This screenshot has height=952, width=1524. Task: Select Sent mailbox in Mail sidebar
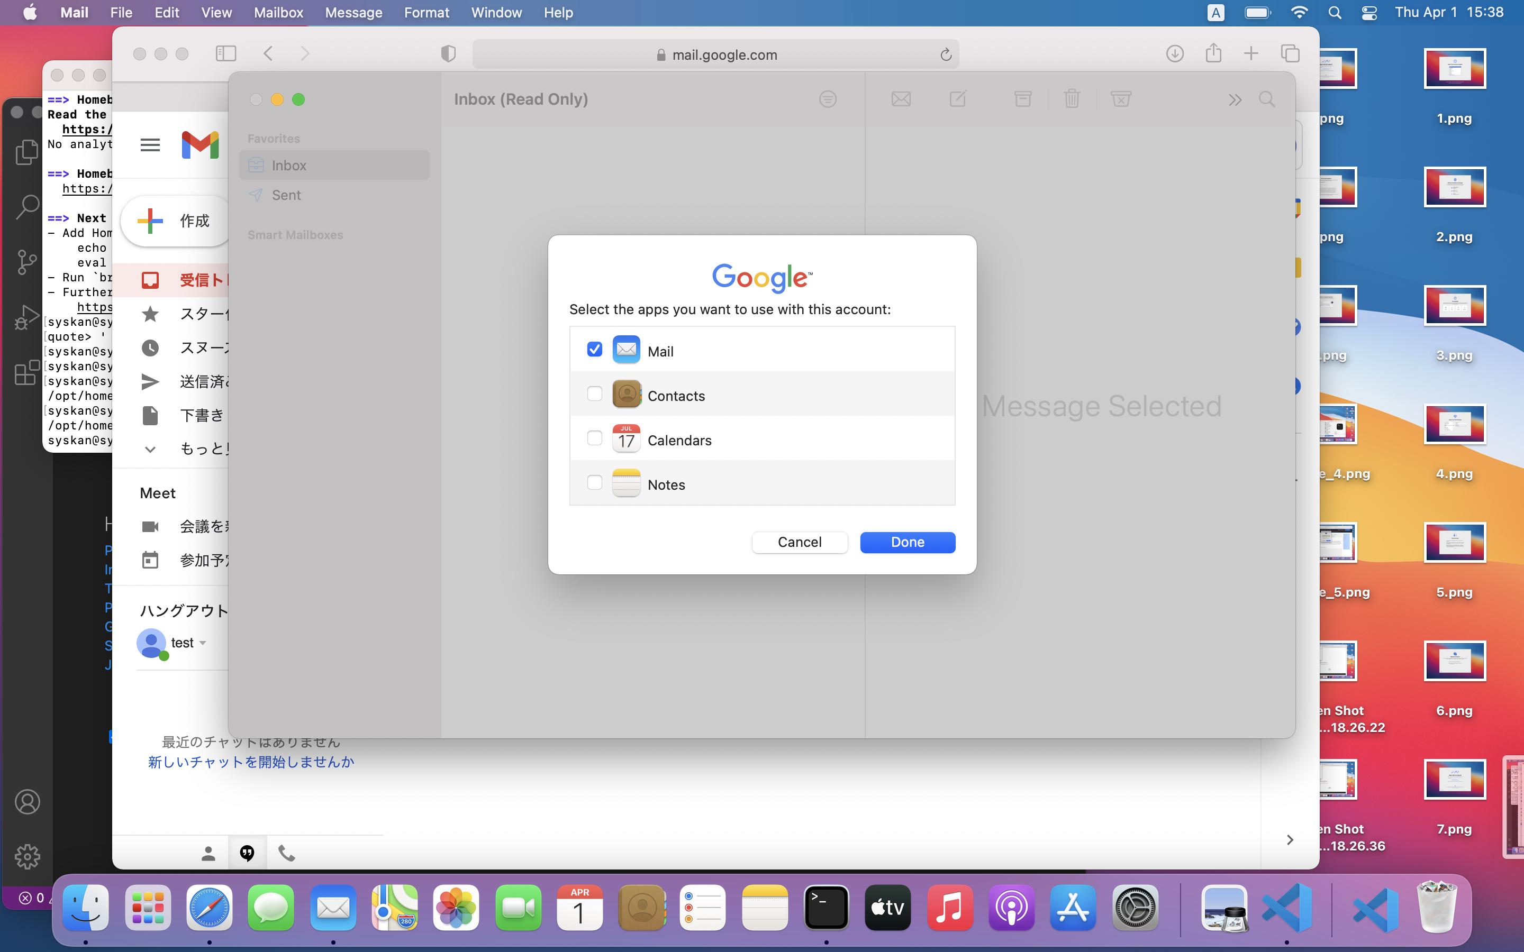[334, 195]
